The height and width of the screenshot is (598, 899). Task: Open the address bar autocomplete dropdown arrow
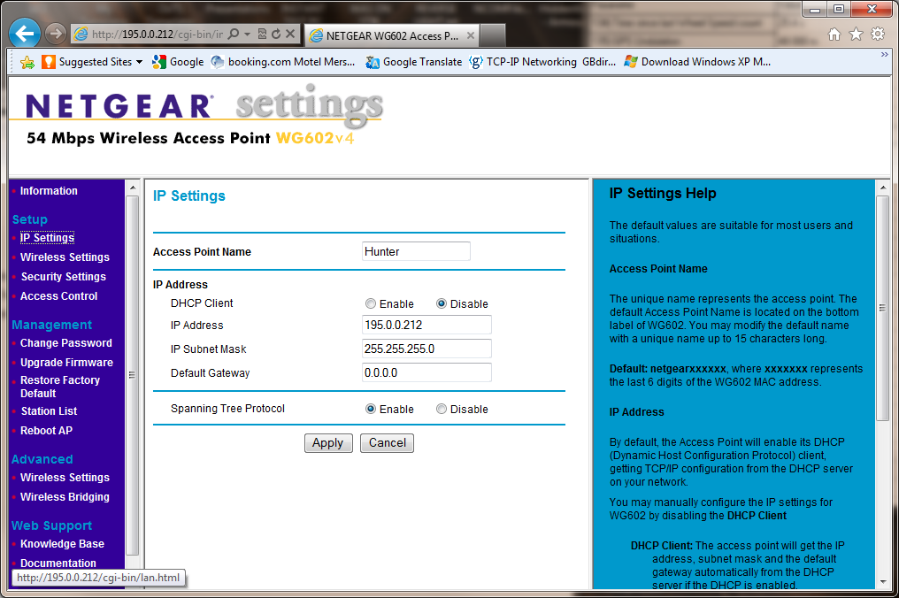pyautogui.click(x=248, y=34)
